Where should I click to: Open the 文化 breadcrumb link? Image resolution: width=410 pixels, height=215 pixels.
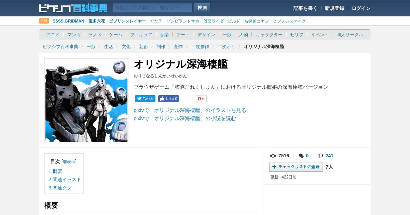(x=126, y=46)
